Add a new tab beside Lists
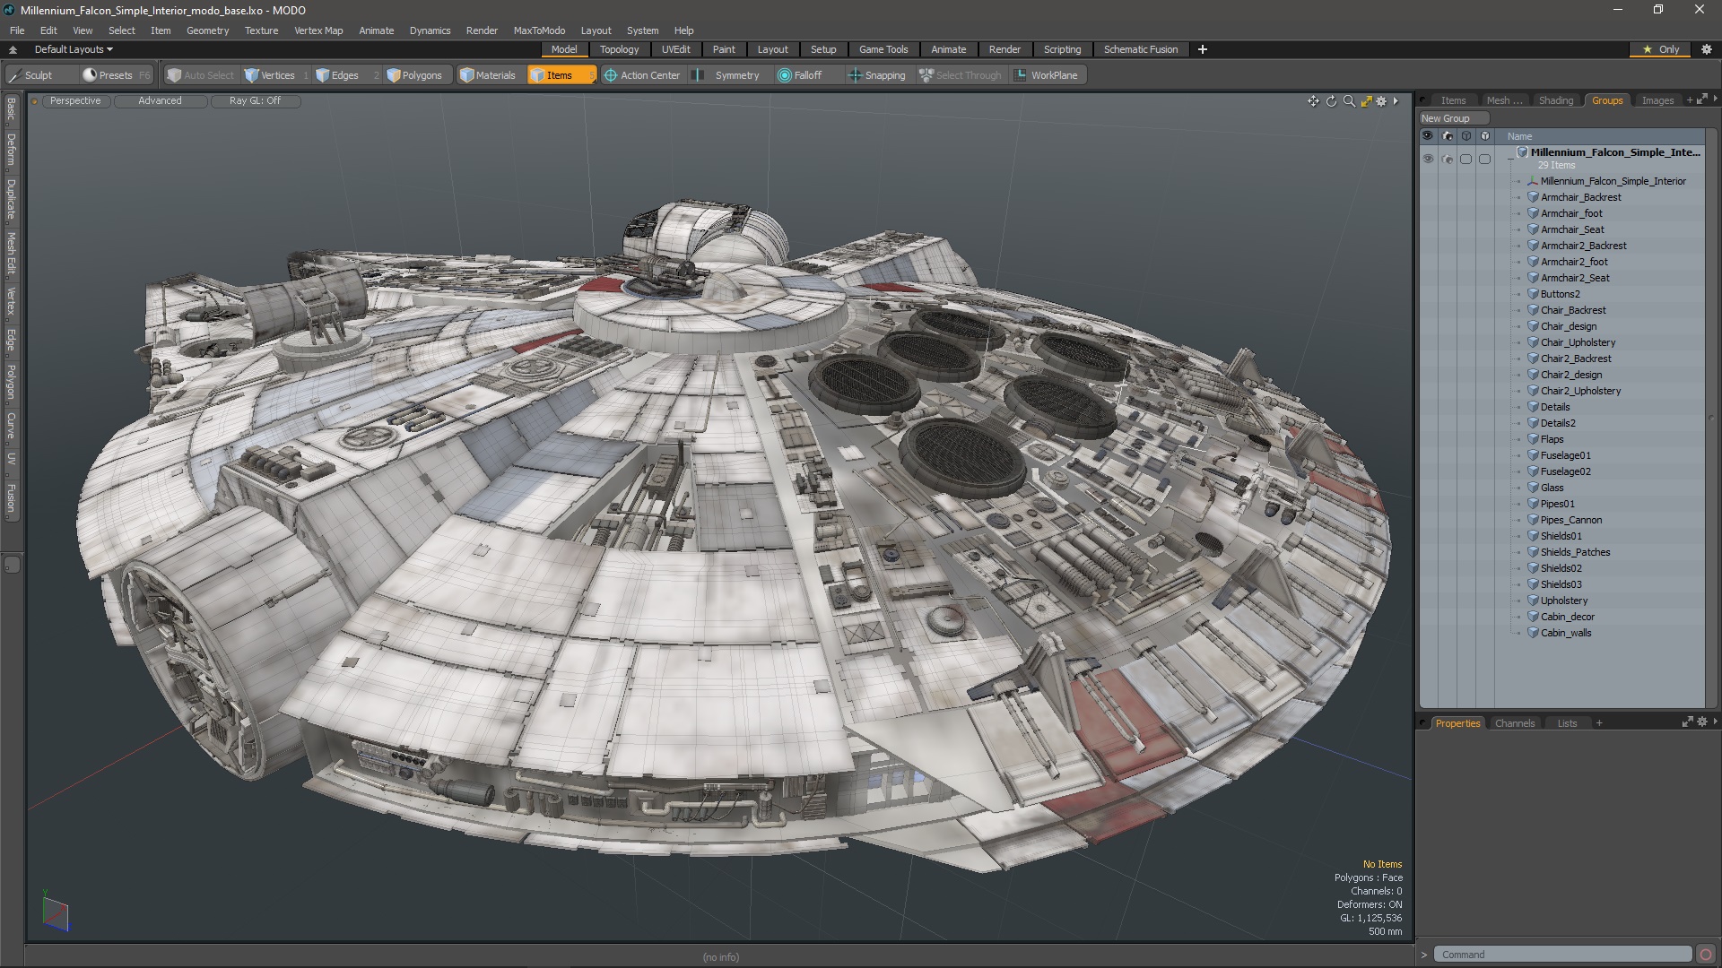Image resolution: width=1722 pixels, height=968 pixels. point(1598,723)
